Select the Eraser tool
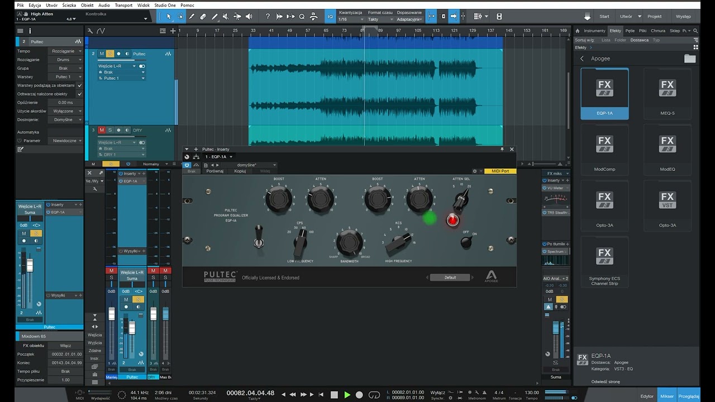Viewport: 715px width, 402px height. pyautogui.click(x=203, y=16)
